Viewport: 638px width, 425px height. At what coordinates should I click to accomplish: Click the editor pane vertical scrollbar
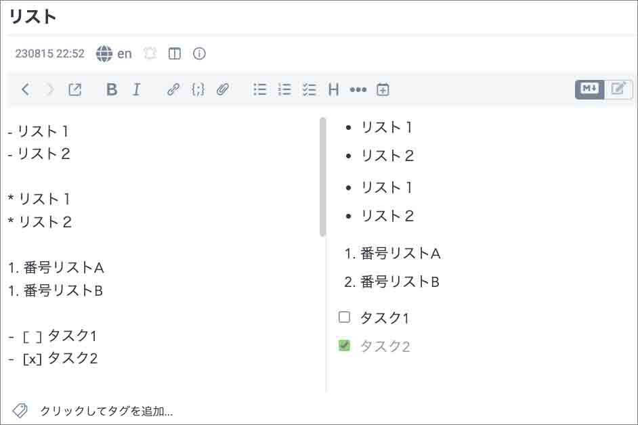click(x=322, y=177)
